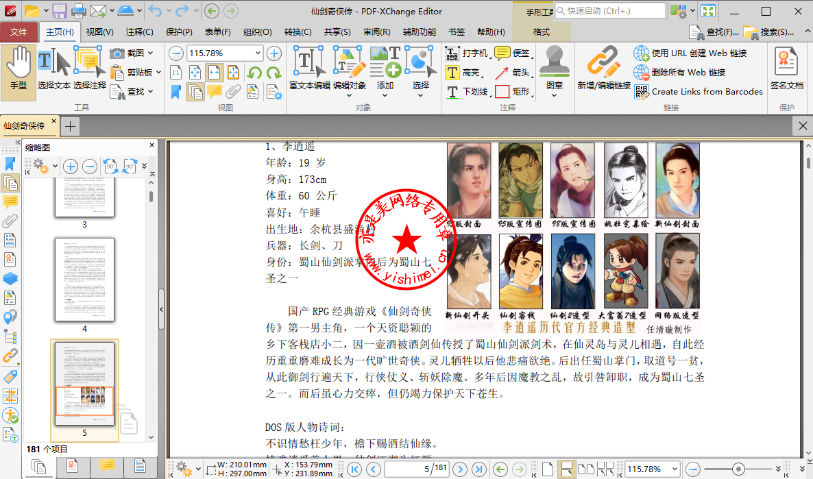Switch to the View (视图) ribbon tab
813x479 pixels.
pos(99,32)
